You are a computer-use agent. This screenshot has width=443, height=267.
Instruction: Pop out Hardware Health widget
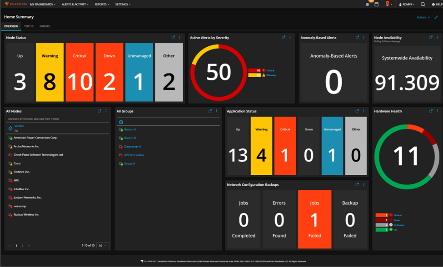tap(431, 111)
